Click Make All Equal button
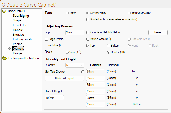The width and height of the screenshot is (171, 113). (64, 78)
